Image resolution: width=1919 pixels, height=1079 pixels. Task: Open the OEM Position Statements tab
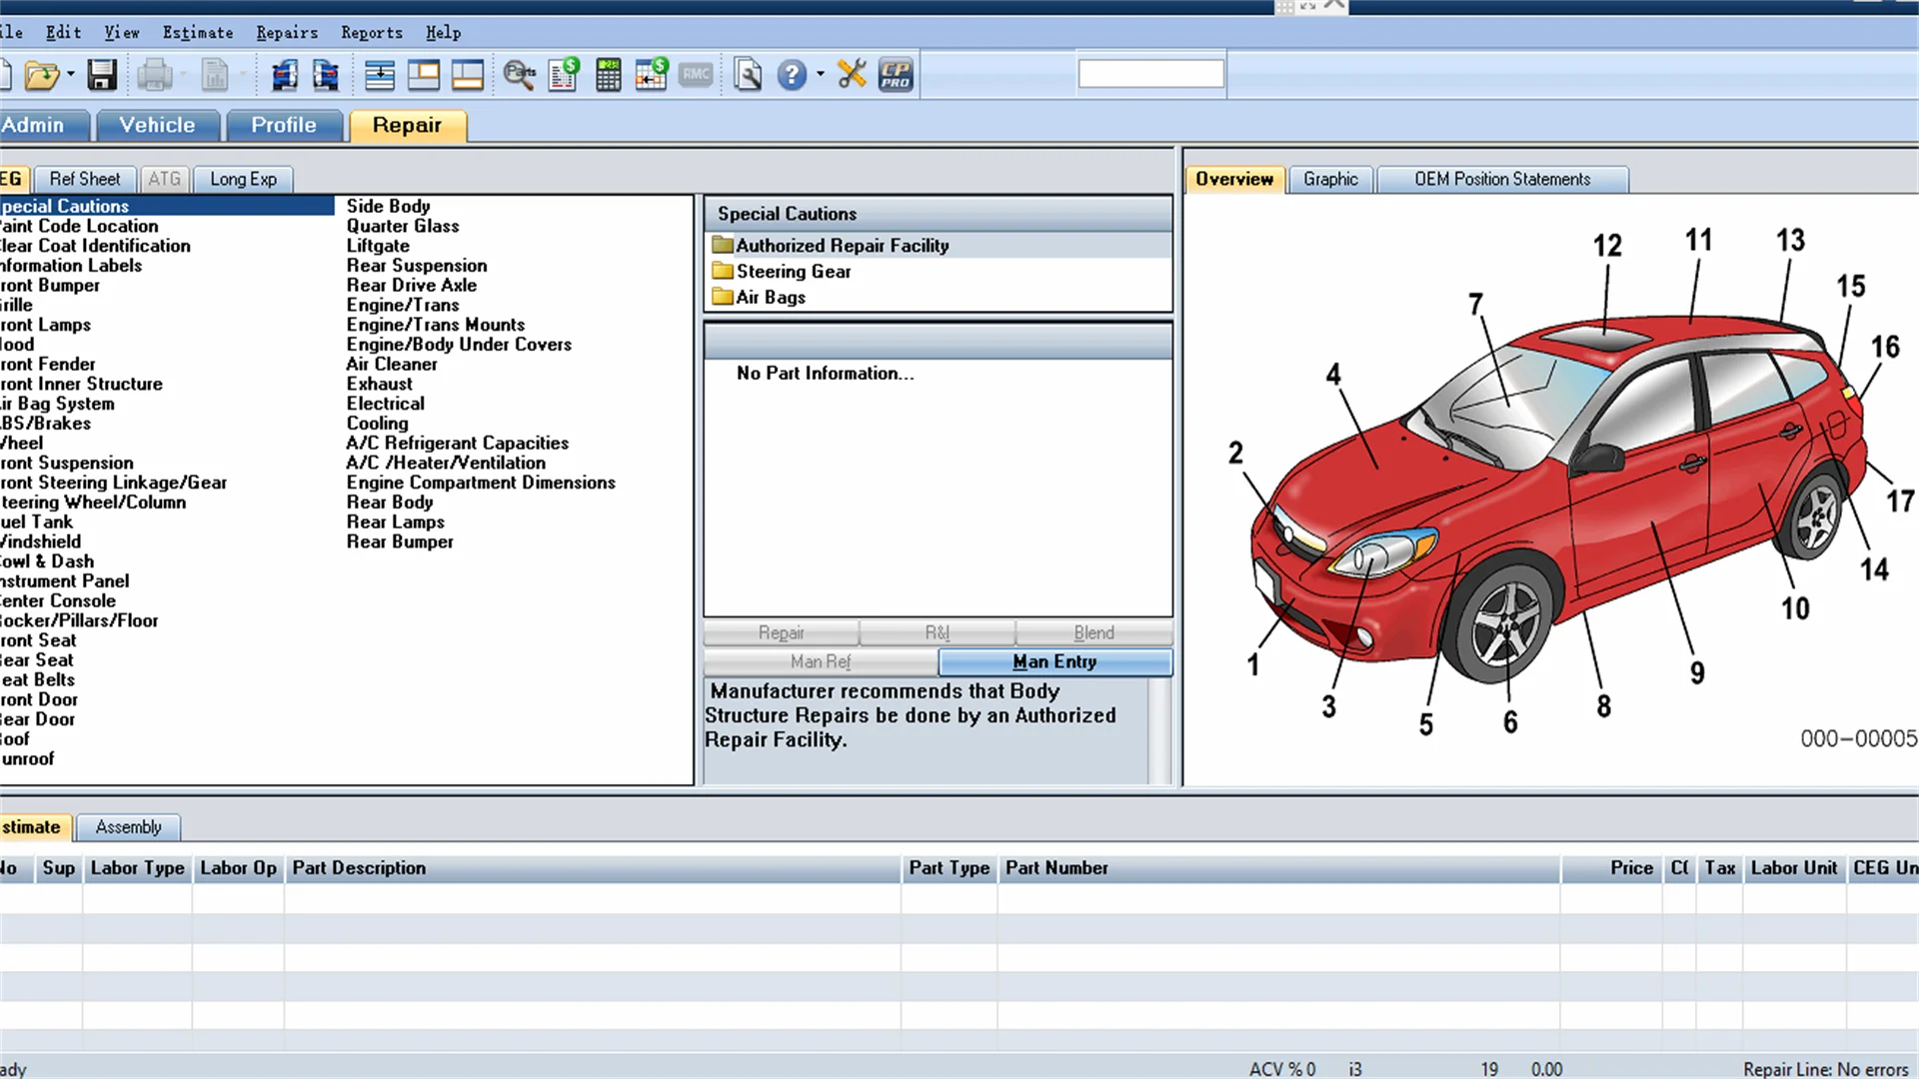click(x=1501, y=179)
